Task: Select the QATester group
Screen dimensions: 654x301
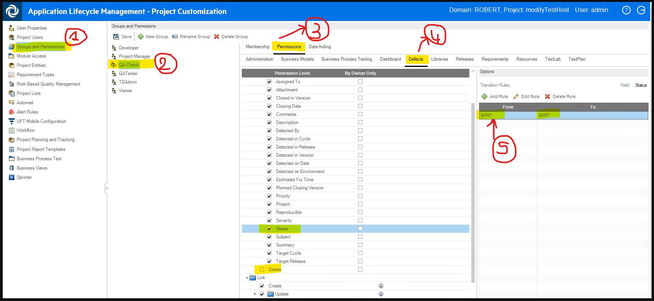Action: click(x=128, y=73)
